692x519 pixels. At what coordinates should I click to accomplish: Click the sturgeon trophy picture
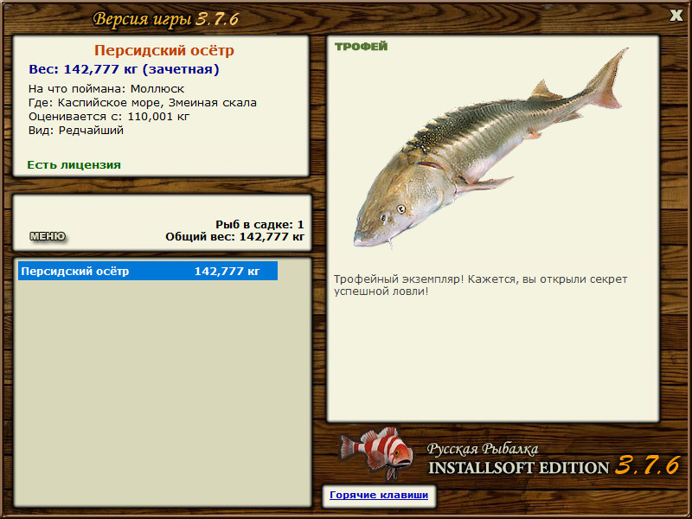[x=490, y=148]
